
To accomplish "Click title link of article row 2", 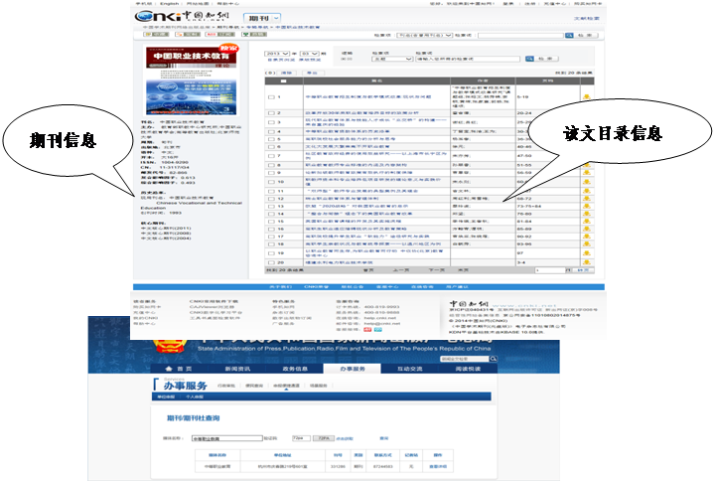I will (362, 112).
